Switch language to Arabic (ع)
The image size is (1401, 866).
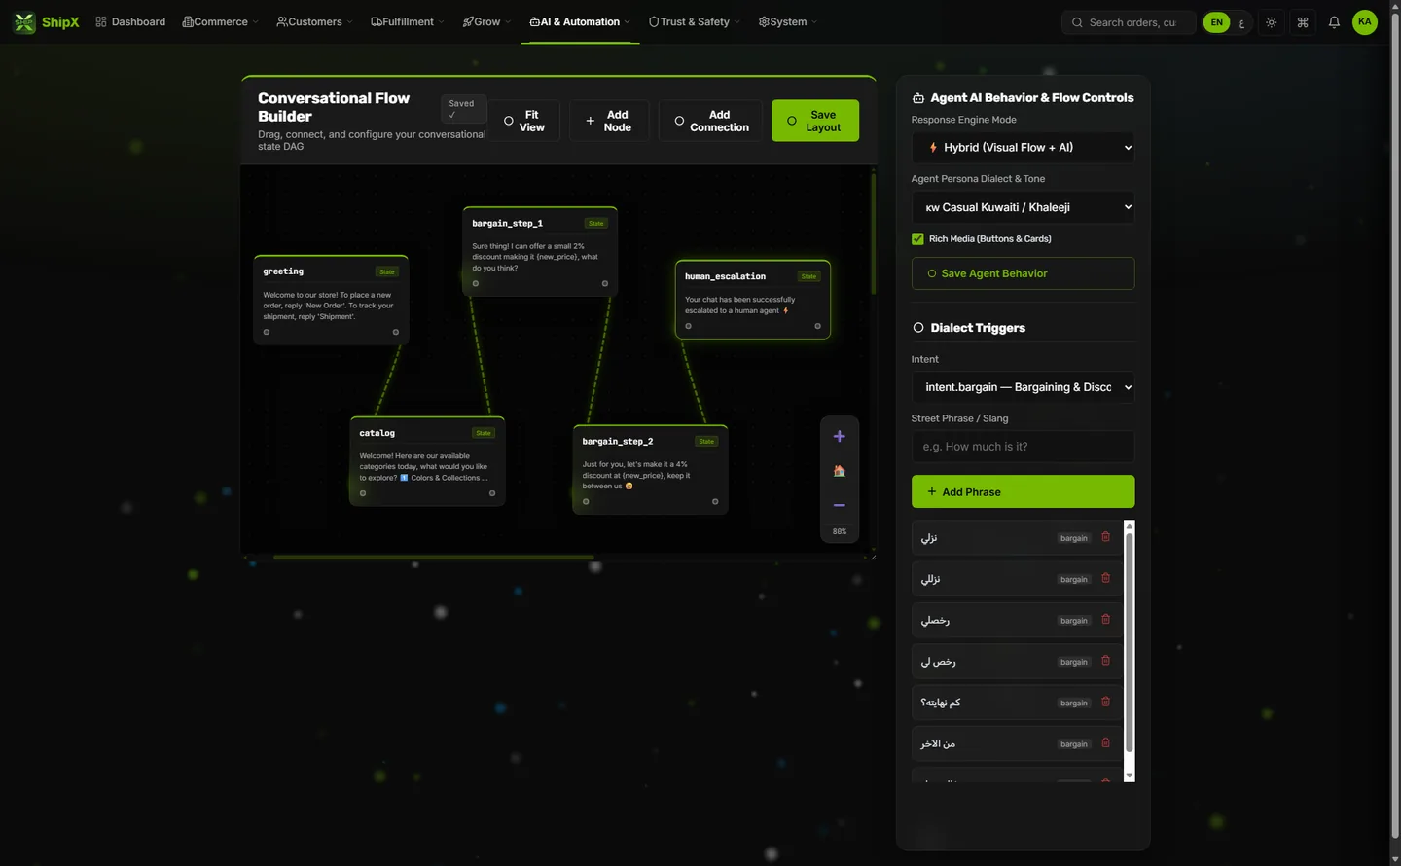(1241, 22)
